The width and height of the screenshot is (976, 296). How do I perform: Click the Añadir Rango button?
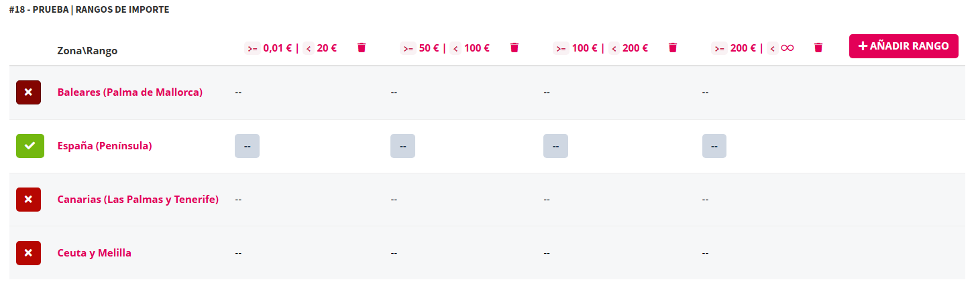point(904,46)
